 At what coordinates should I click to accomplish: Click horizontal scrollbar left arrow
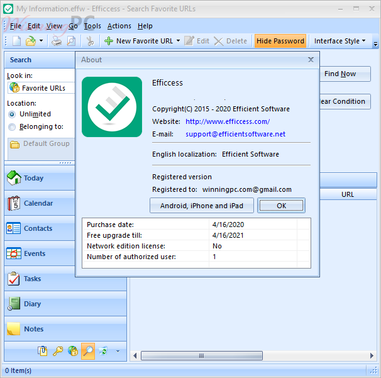click(135, 355)
